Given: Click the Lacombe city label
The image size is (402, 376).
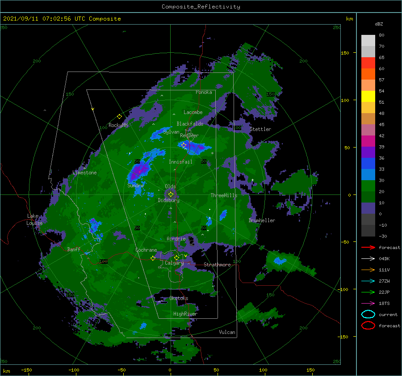Looking at the screenshot, I should pos(193,112).
